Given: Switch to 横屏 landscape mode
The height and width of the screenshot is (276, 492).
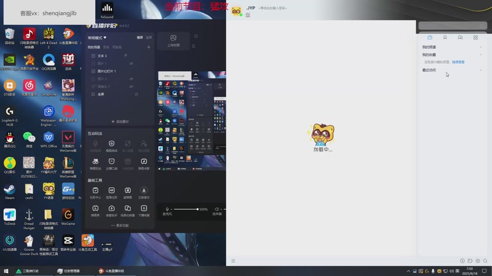Looking at the screenshot, I should [140, 37].
